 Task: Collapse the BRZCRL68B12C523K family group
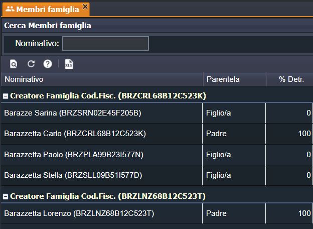click(x=6, y=96)
